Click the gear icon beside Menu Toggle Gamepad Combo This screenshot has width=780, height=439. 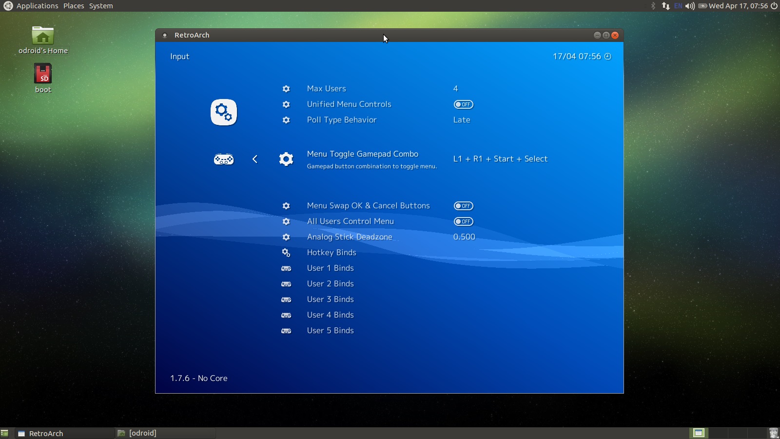pyautogui.click(x=286, y=159)
